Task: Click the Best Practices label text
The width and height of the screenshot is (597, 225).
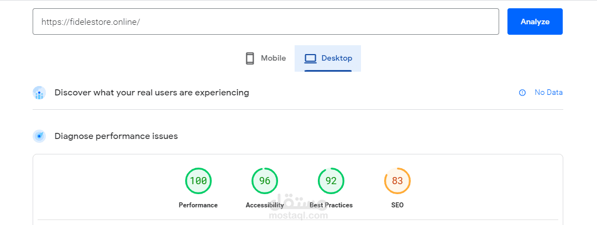Action: click(x=331, y=205)
